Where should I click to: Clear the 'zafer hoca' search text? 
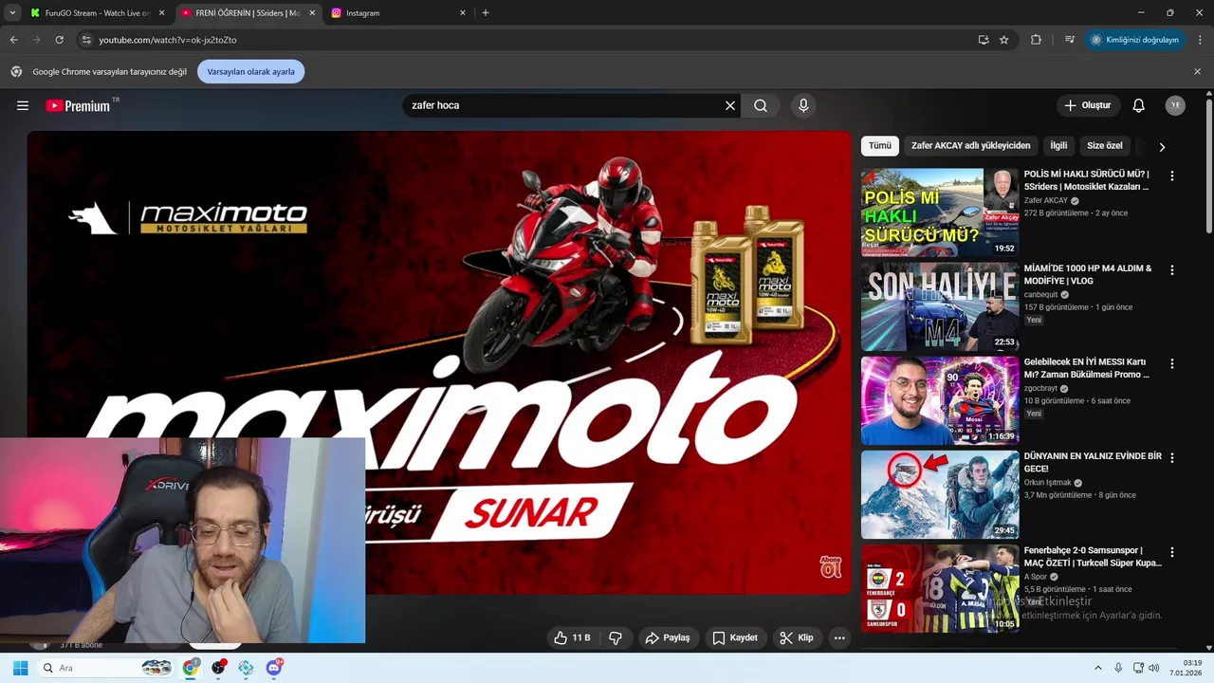[730, 105]
